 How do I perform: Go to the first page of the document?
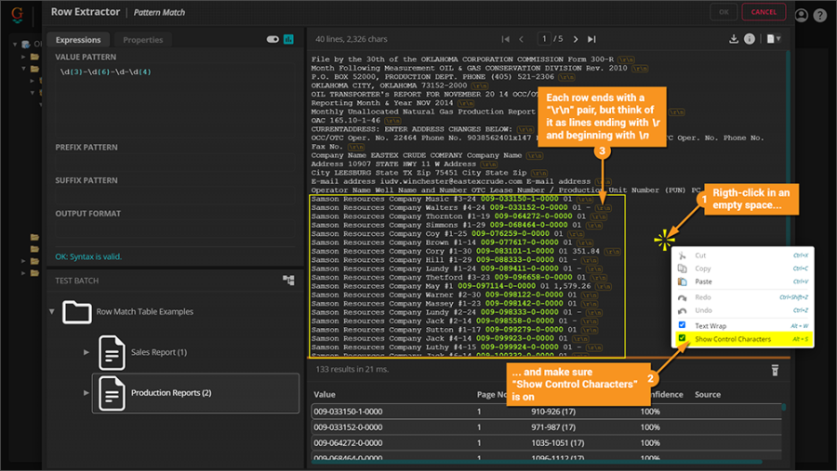click(505, 39)
